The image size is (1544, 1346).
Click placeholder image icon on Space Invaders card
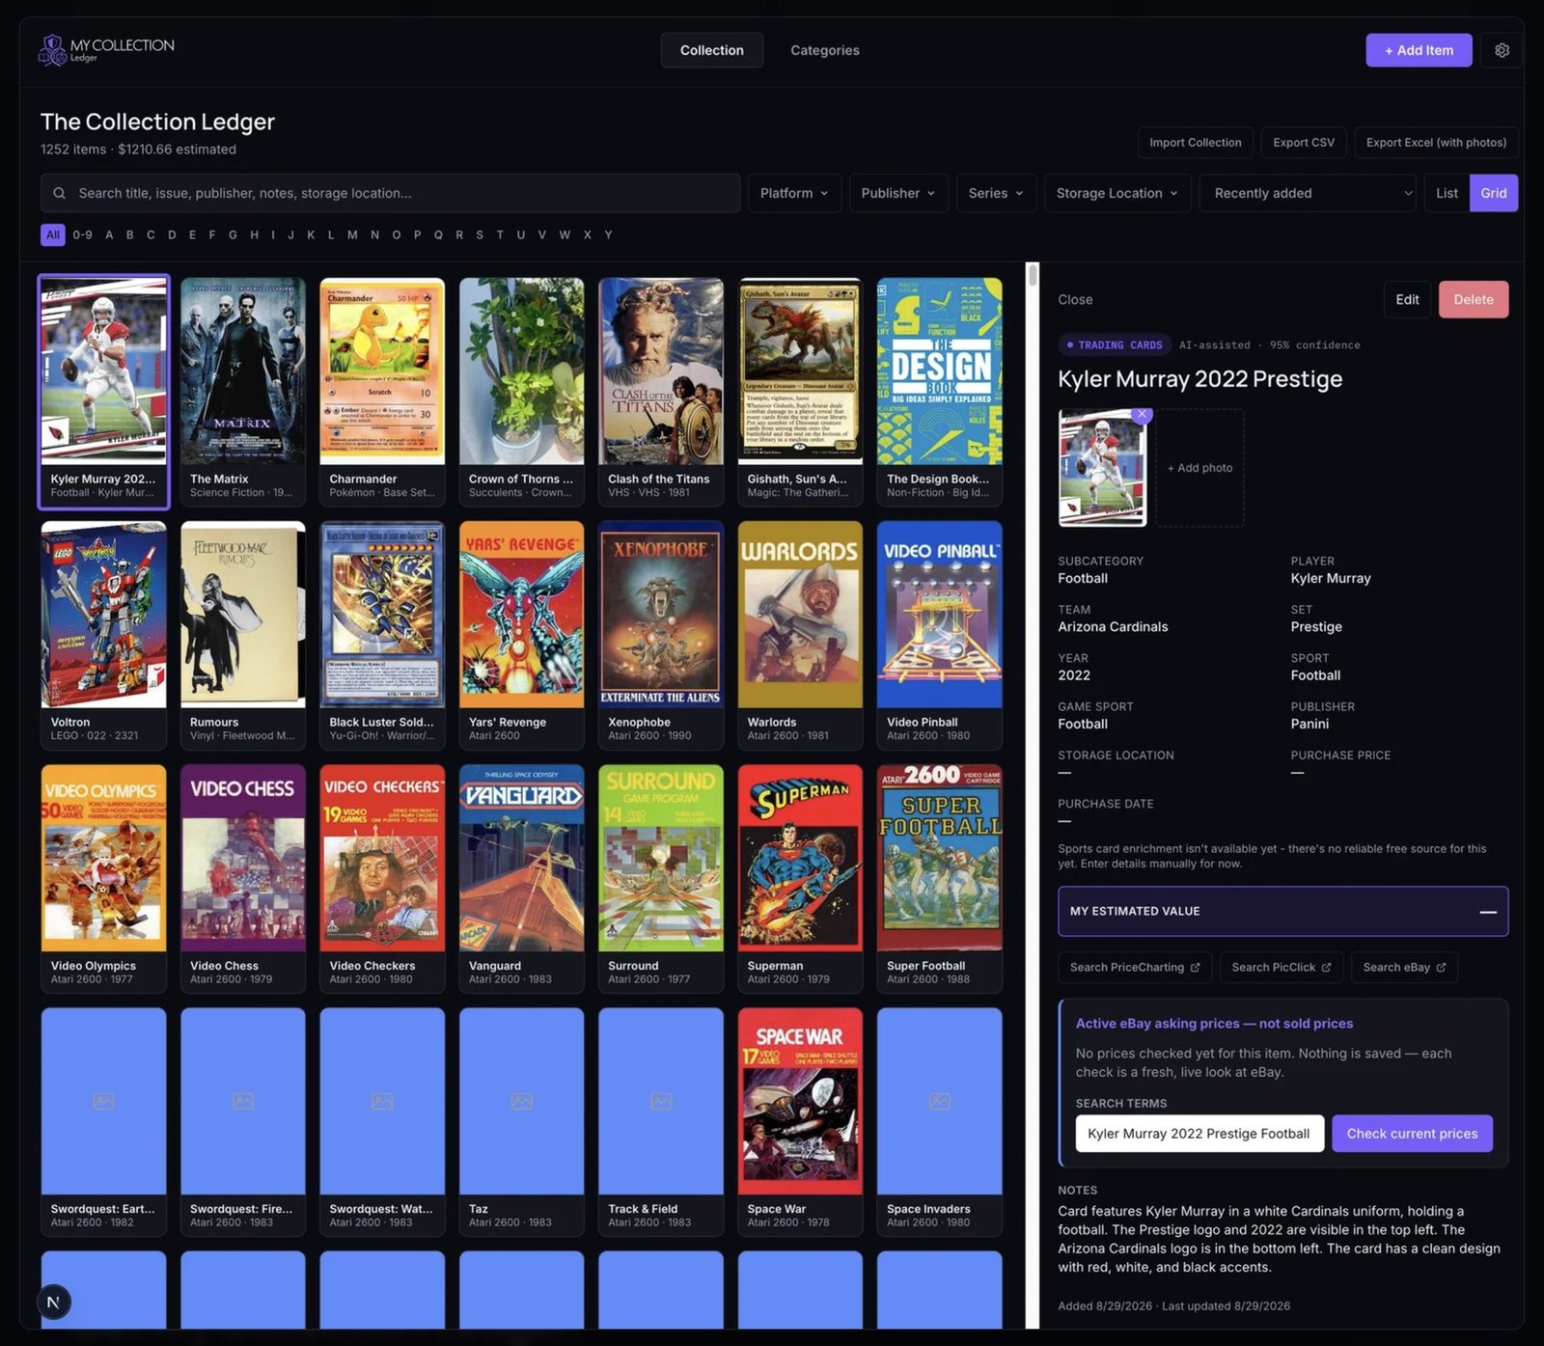(x=939, y=1101)
